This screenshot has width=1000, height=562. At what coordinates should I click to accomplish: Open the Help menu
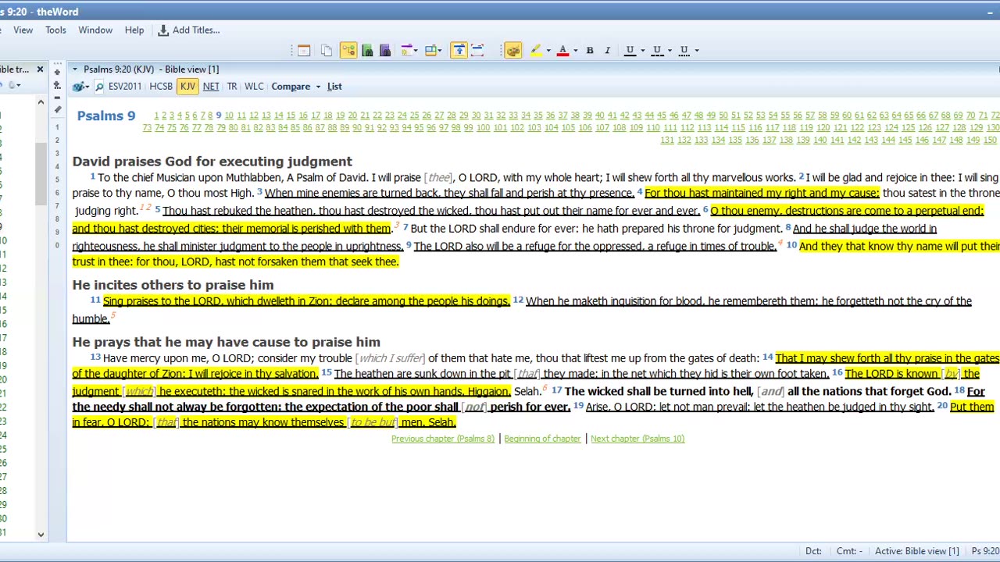tap(134, 30)
